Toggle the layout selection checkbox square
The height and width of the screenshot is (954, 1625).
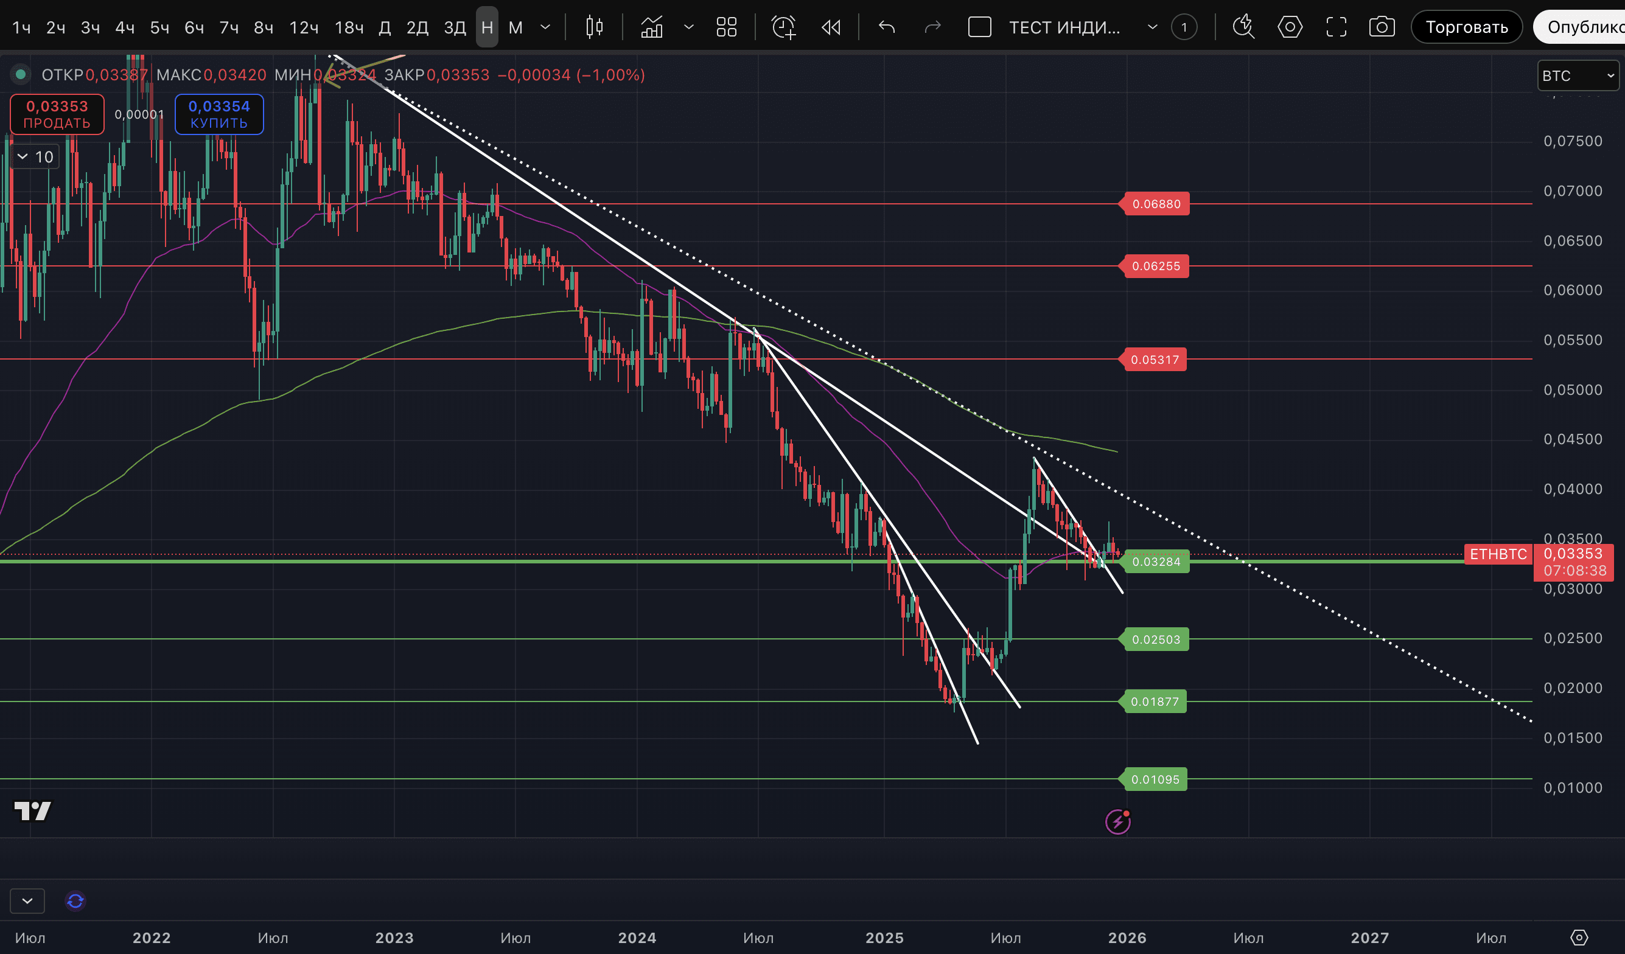point(979,27)
